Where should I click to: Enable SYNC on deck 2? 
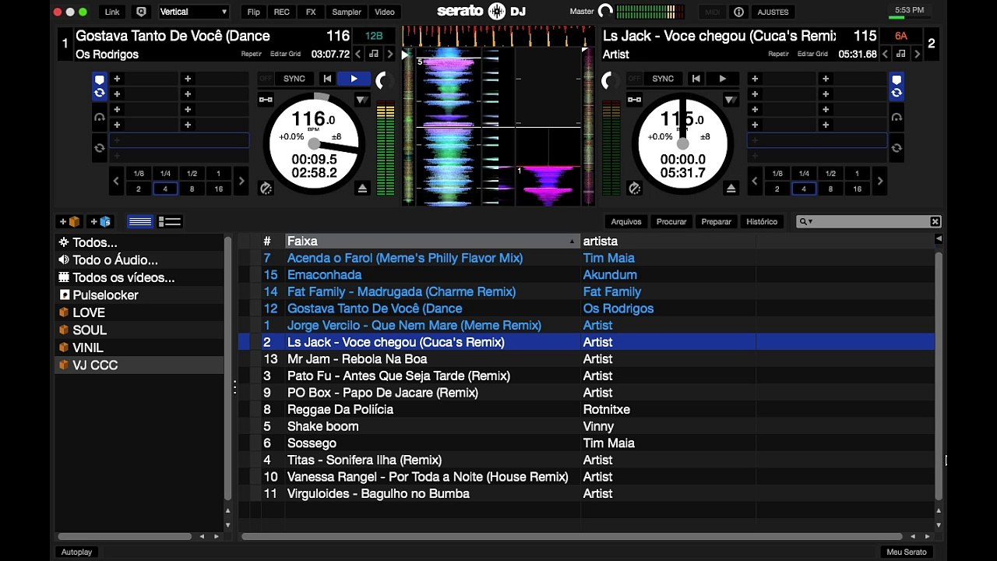point(663,79)
